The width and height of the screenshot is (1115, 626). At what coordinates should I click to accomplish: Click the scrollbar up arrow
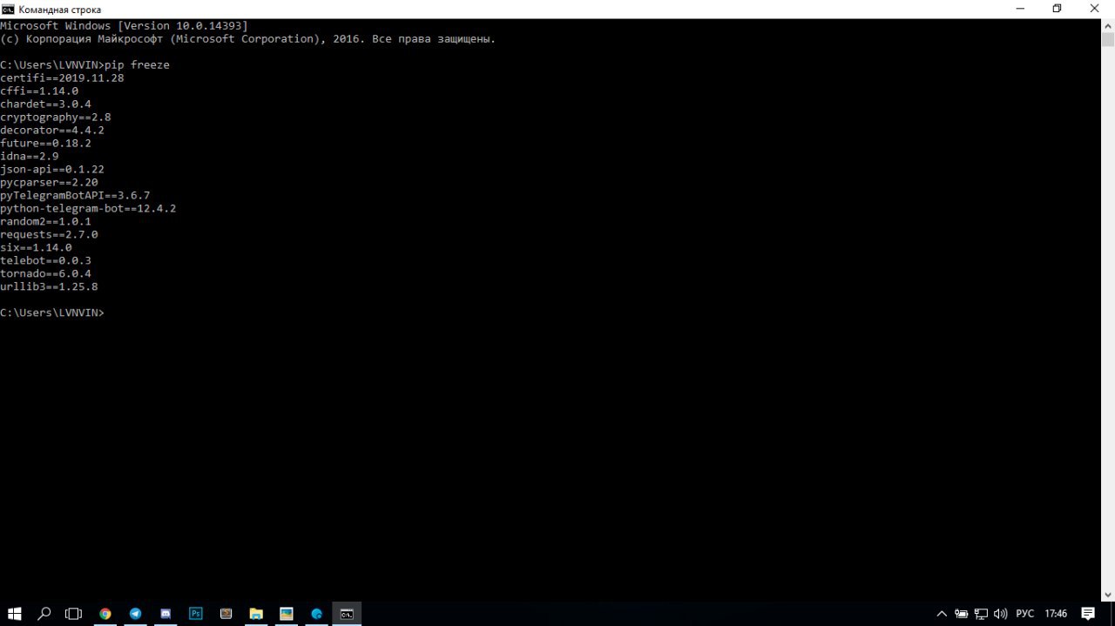(x=1108, y=25)
